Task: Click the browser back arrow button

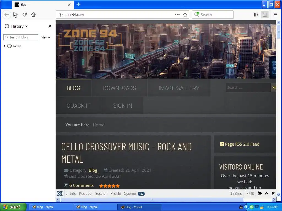Action: (x=7, y=15)
